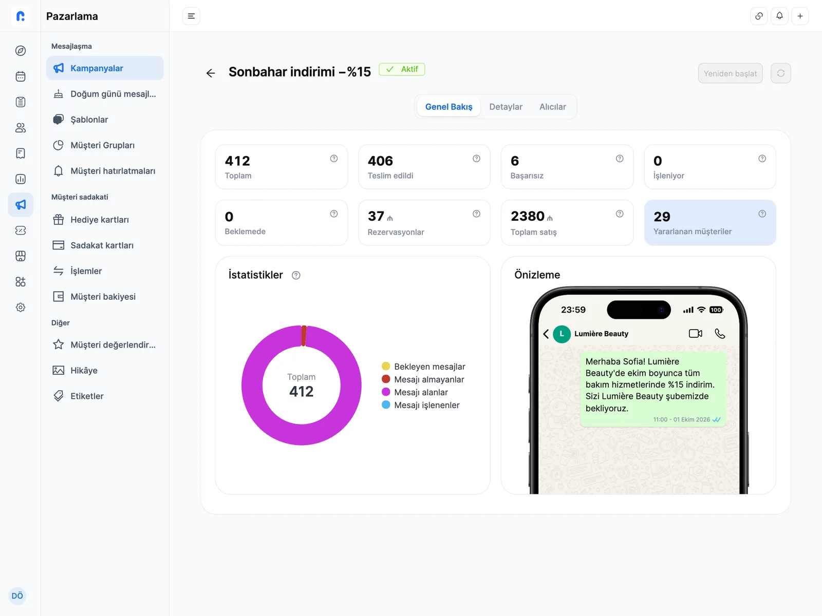Viewport: 822px width, 616px height.
Task: Open Müşteri Grupları in the sidebar
Action: (x=105, y=145)
